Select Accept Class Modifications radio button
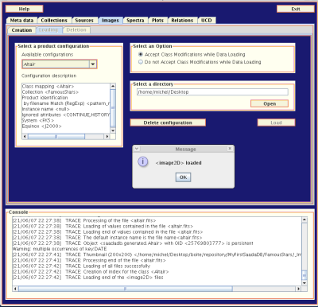 coord(141,55)
